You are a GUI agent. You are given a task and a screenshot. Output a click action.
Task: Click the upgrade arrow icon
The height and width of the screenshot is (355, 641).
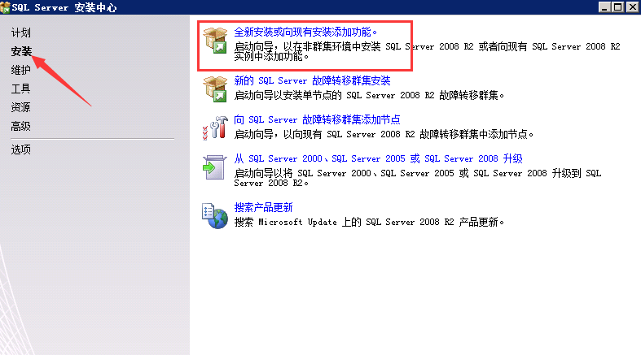(x=215, y=167)
